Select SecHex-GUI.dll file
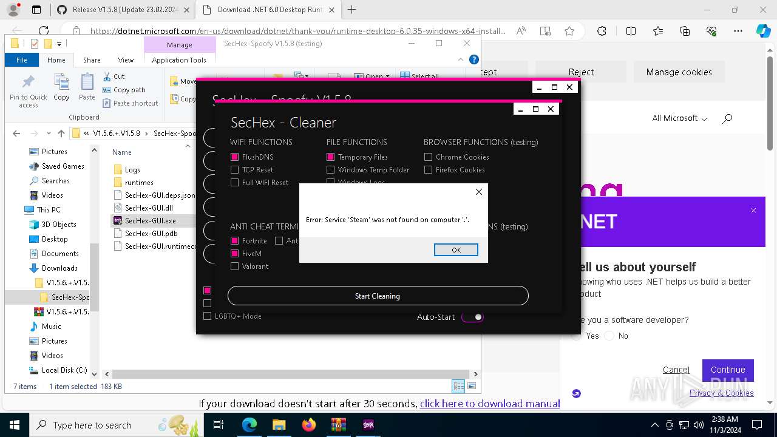Image resolution: width=777 pixels, height=437 pixels. 149,208
